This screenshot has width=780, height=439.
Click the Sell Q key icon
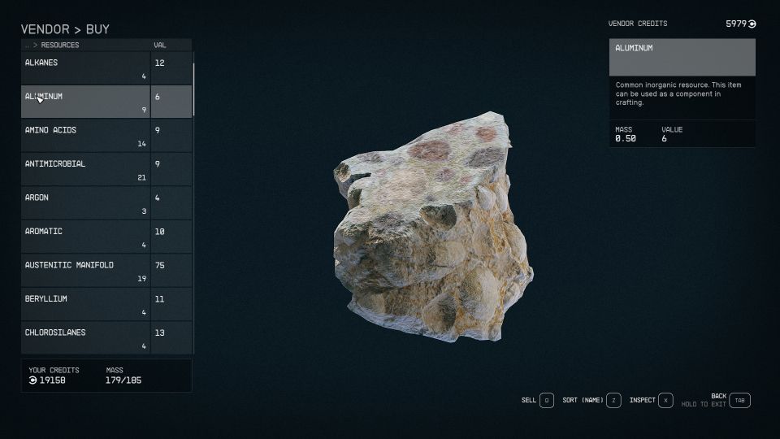click(x=546, y=400)
